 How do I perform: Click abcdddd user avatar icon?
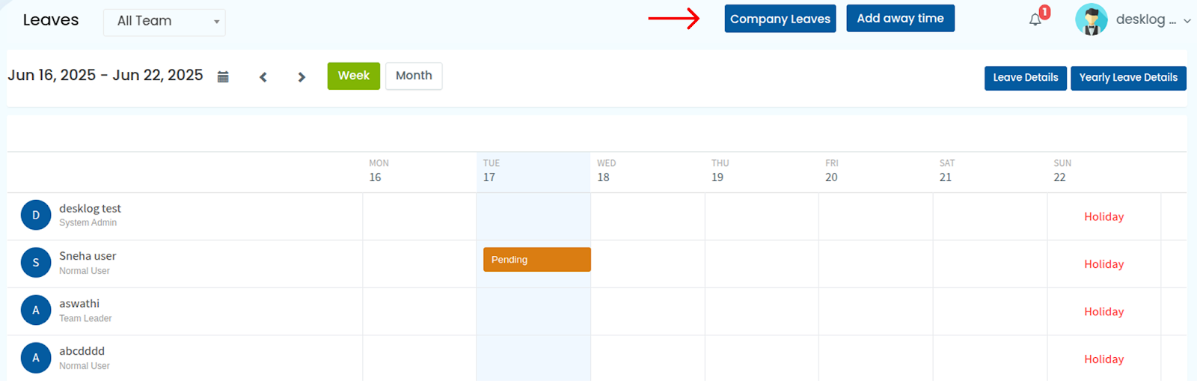pyautogui.click(x=36, y=358)
